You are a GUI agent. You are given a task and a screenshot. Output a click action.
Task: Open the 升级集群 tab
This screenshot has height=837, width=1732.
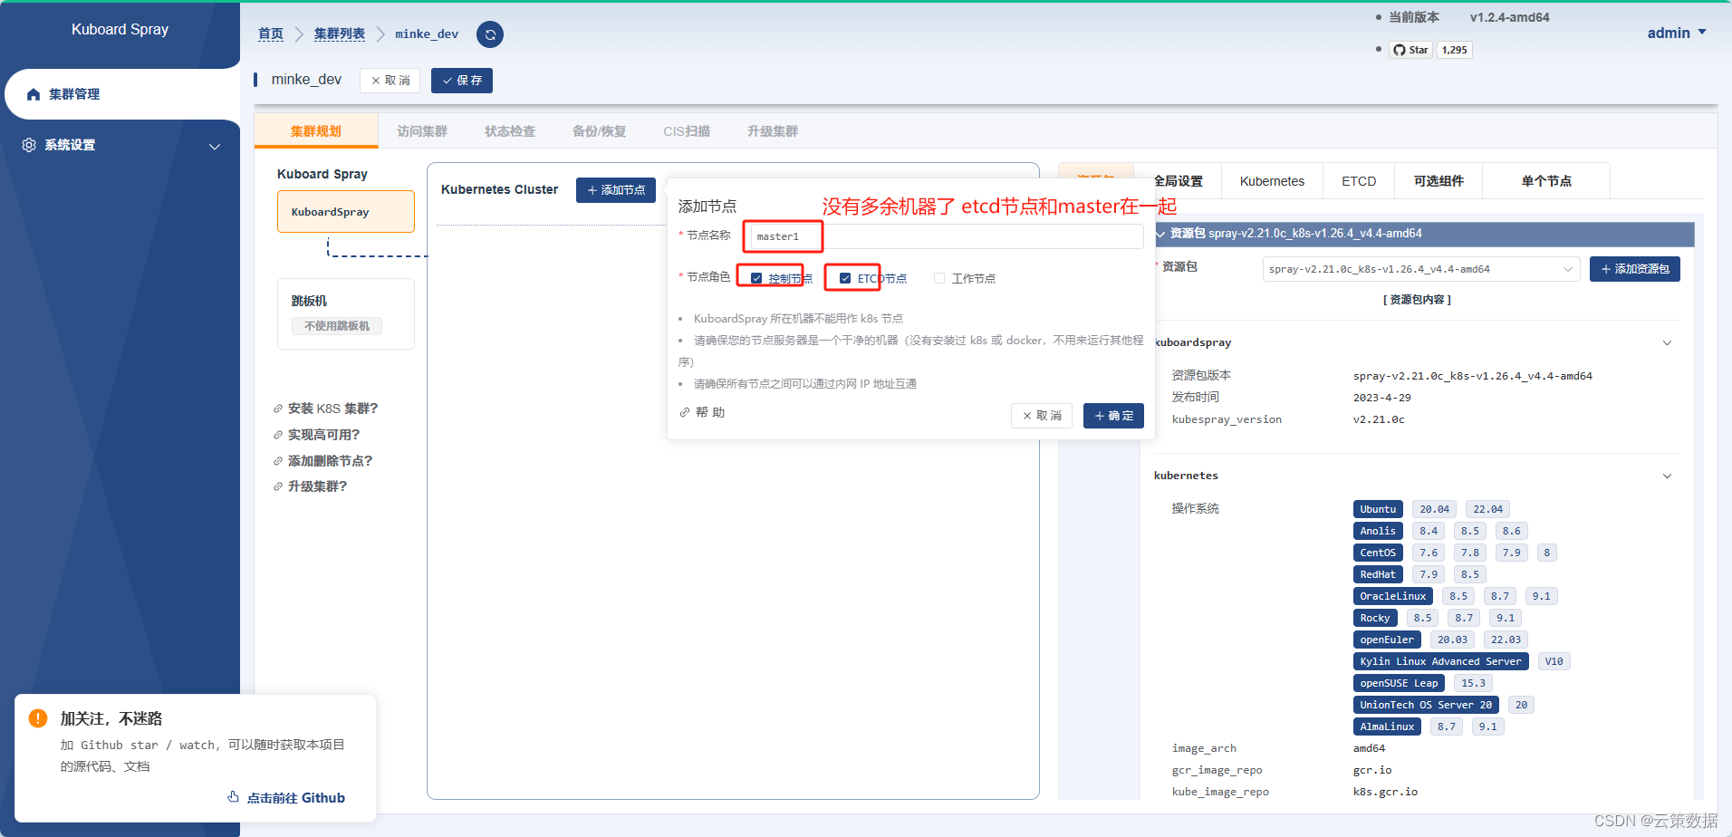tap(773, 131)
